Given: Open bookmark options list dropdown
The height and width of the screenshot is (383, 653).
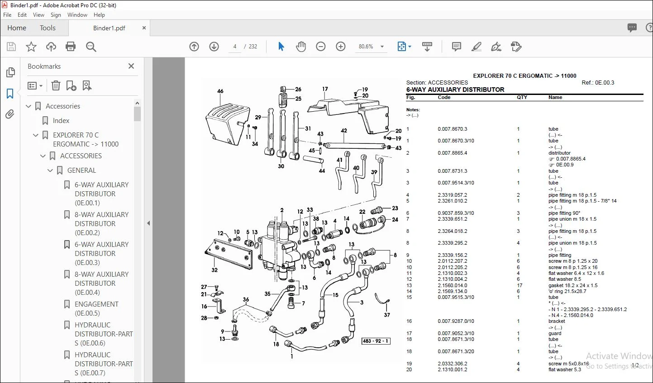Looking at the screenshot, I should [x=35, y=86].
